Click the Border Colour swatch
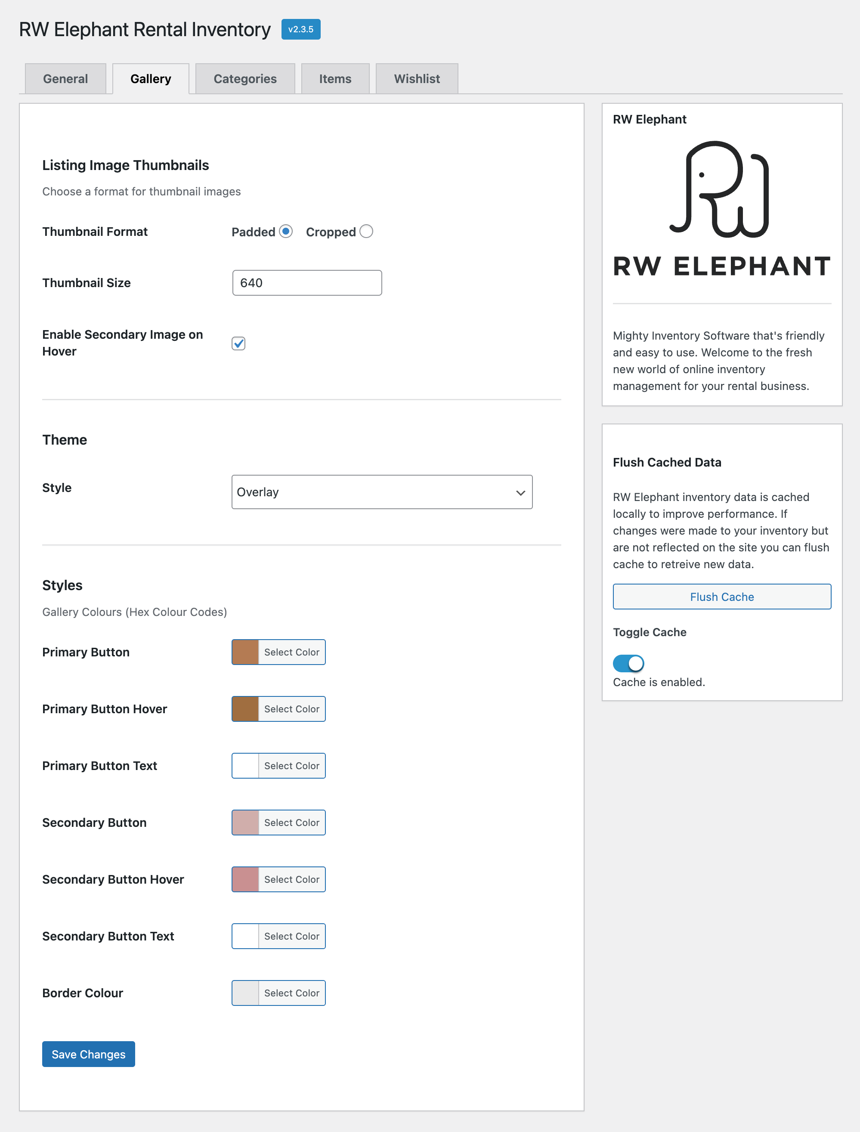860x1132 pixels. coord(245,993)
